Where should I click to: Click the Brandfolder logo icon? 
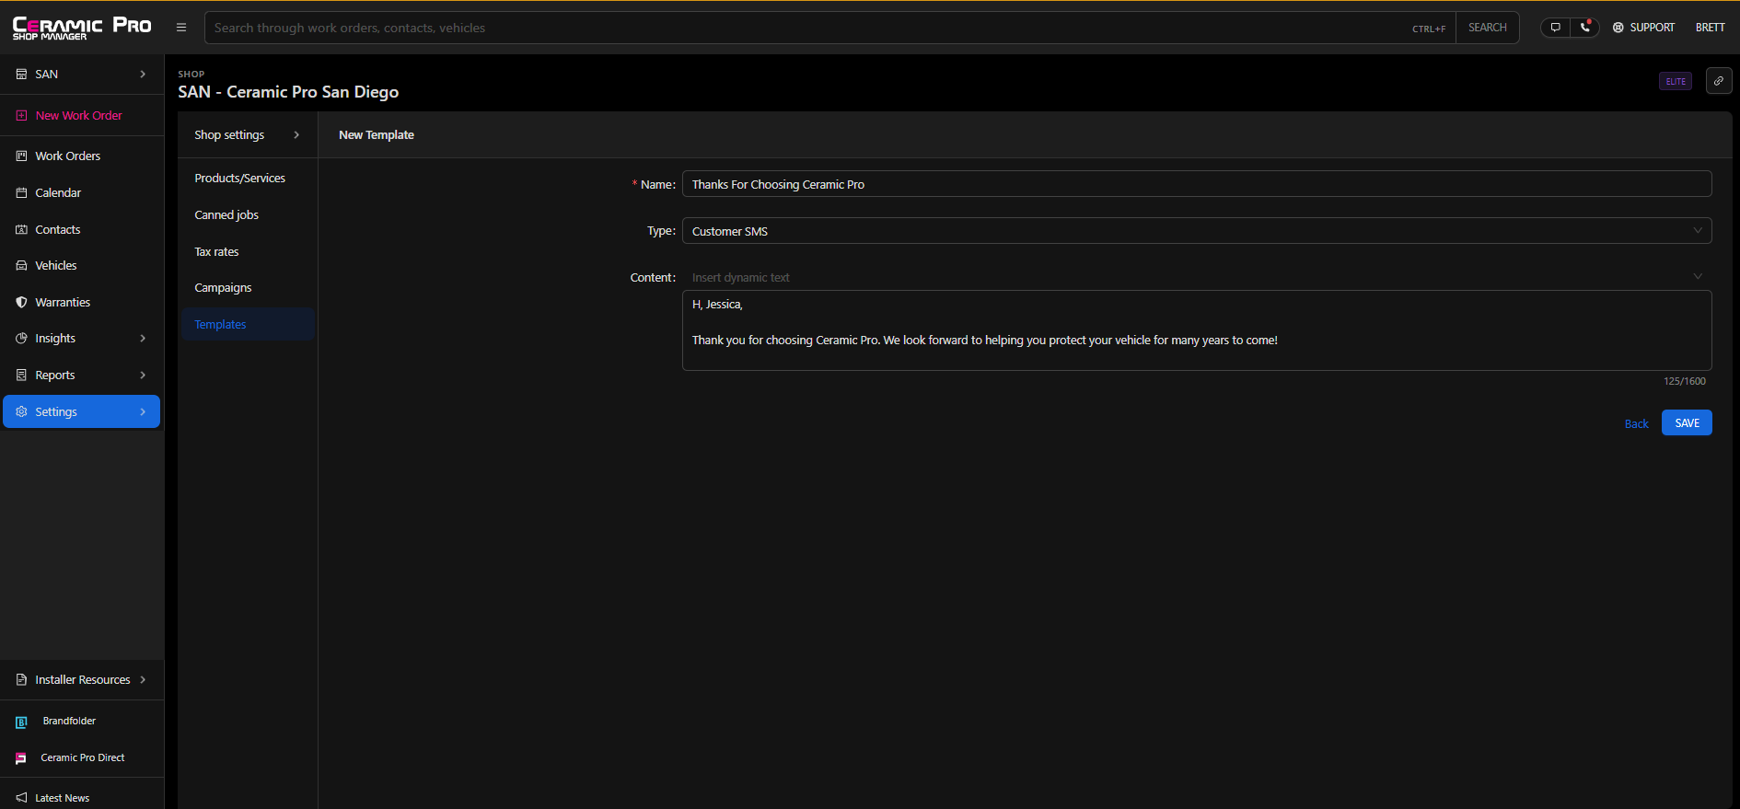coord(21,722)
